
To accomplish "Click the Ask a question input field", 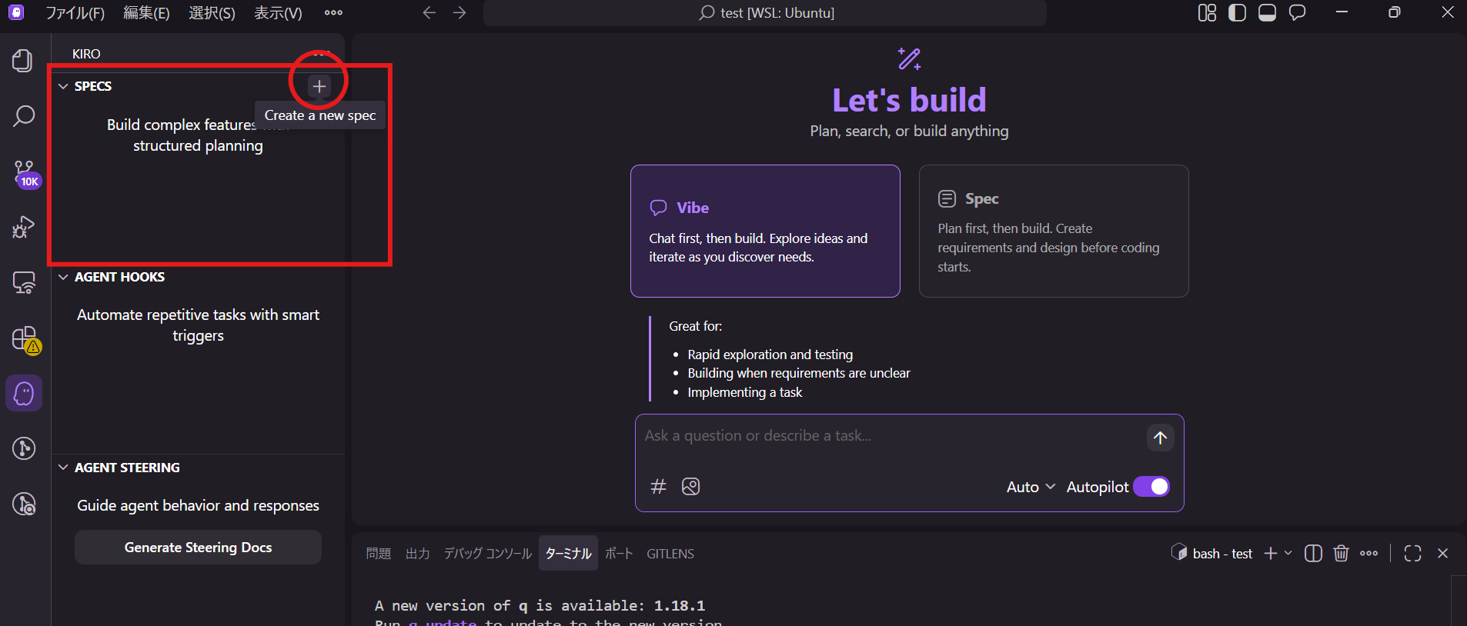I will point(885,436).
